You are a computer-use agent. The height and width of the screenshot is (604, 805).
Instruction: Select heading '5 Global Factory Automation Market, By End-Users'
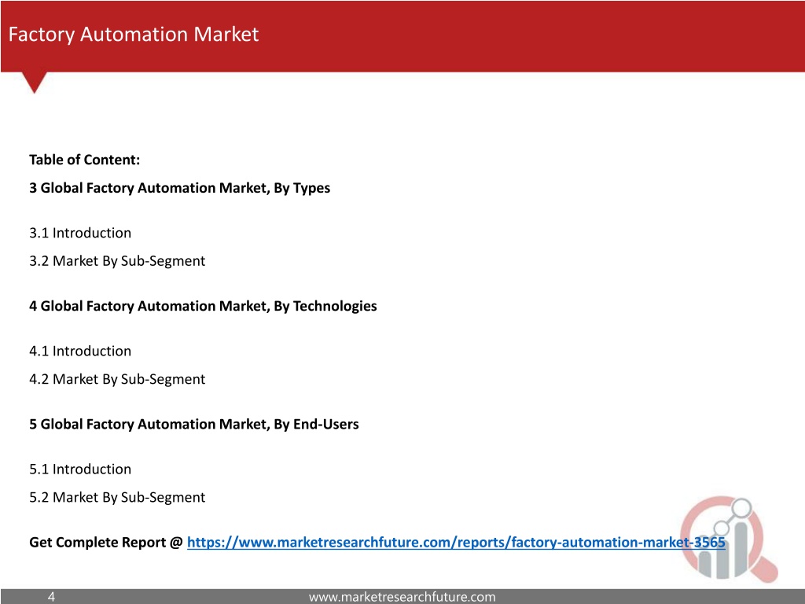click(x=194, y=425)
